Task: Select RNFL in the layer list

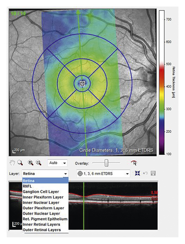Action: (x=45, y=186)
